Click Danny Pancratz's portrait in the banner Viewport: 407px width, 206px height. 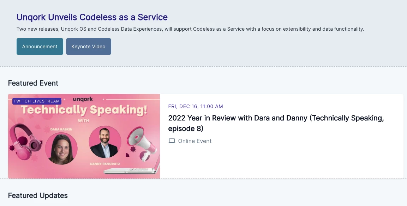click(x=105, y=142)
